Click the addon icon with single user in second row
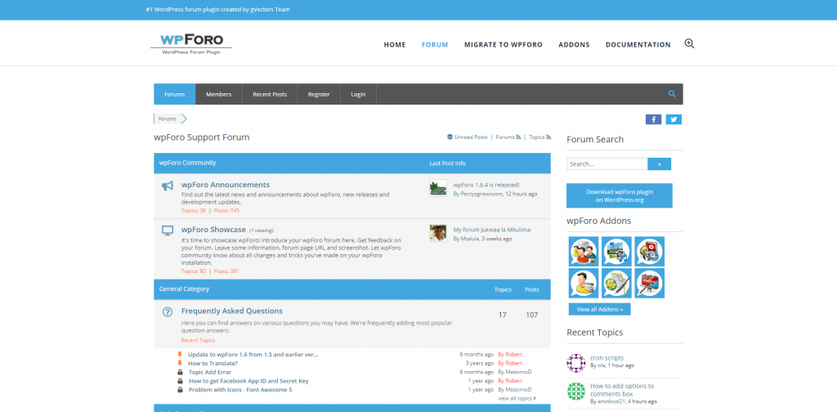Viewport: 837px width, 412px height. [x=584, y=284]
